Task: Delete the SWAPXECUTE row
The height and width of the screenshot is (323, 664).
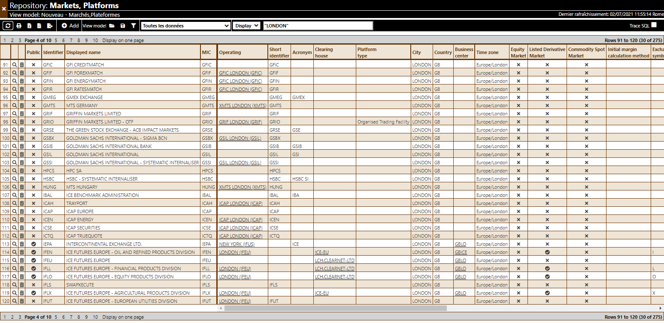Action: coord(22,285)
